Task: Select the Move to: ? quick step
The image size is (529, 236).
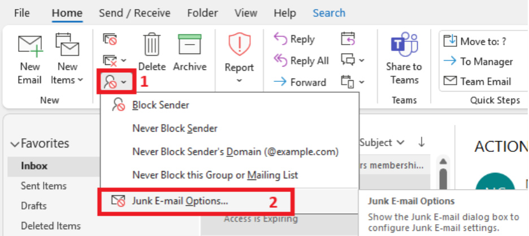Action: (x=475, y=41)
